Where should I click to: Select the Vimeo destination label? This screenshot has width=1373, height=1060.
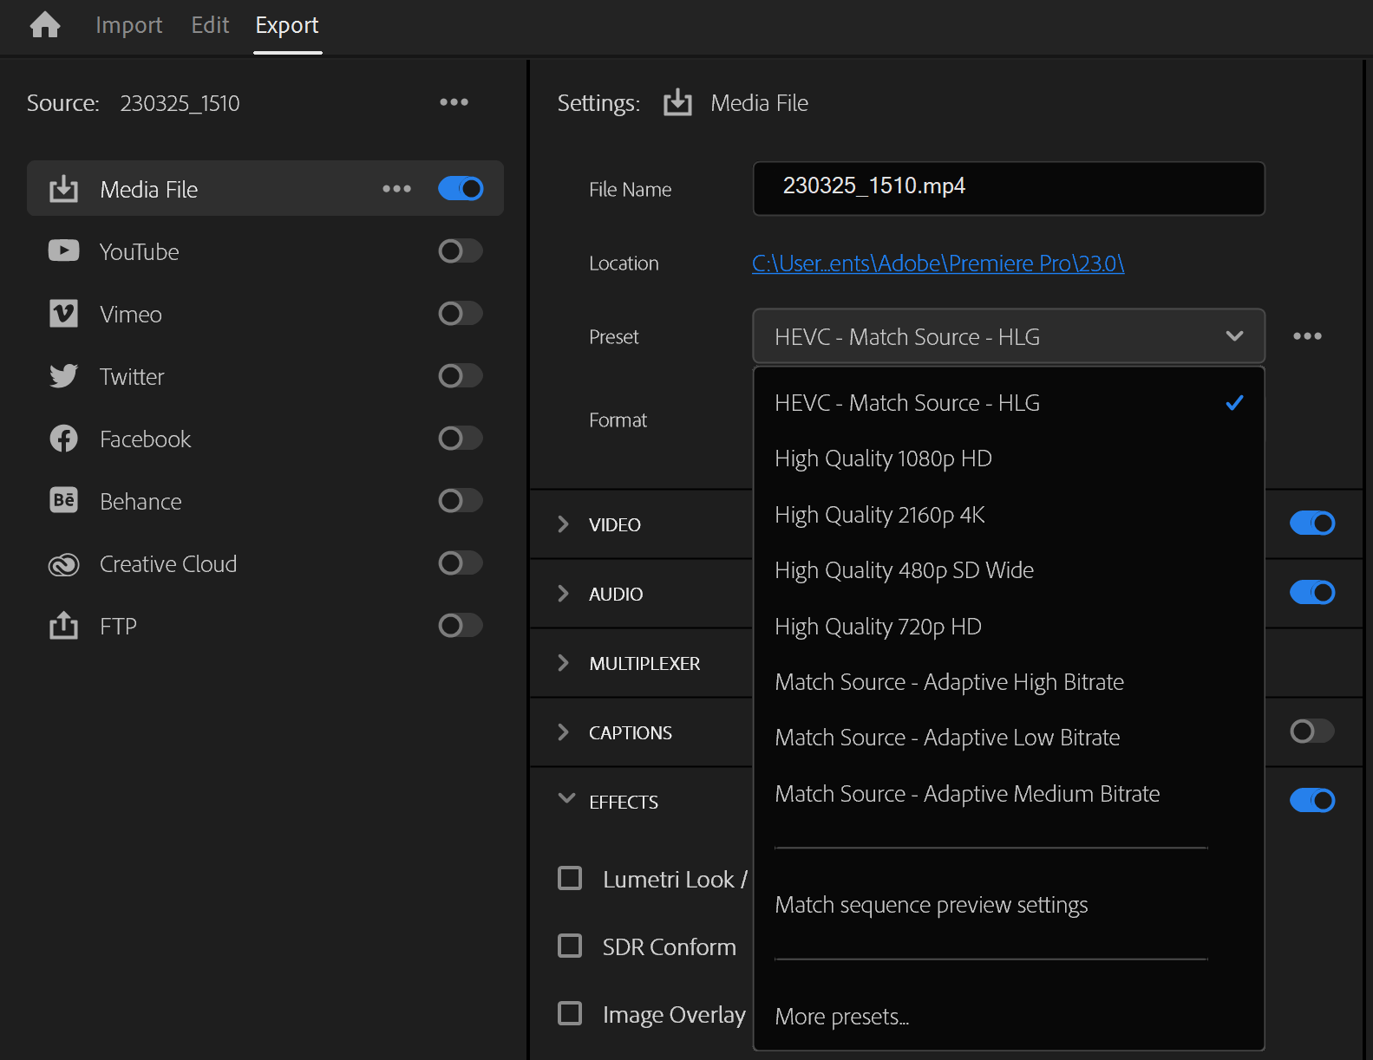(x=130, y=315)
